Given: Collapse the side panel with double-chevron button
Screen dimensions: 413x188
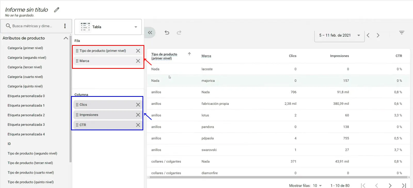Looking at the screenshot, I should (150, 32).
